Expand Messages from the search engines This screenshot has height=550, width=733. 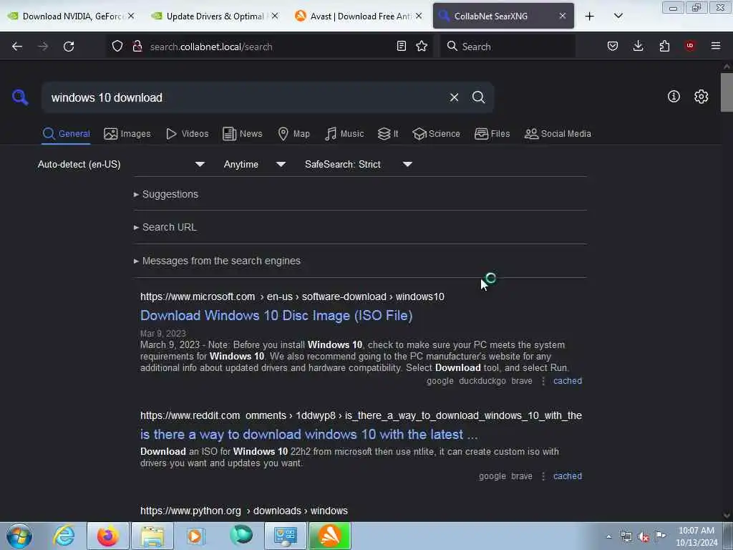click(217, 261)
